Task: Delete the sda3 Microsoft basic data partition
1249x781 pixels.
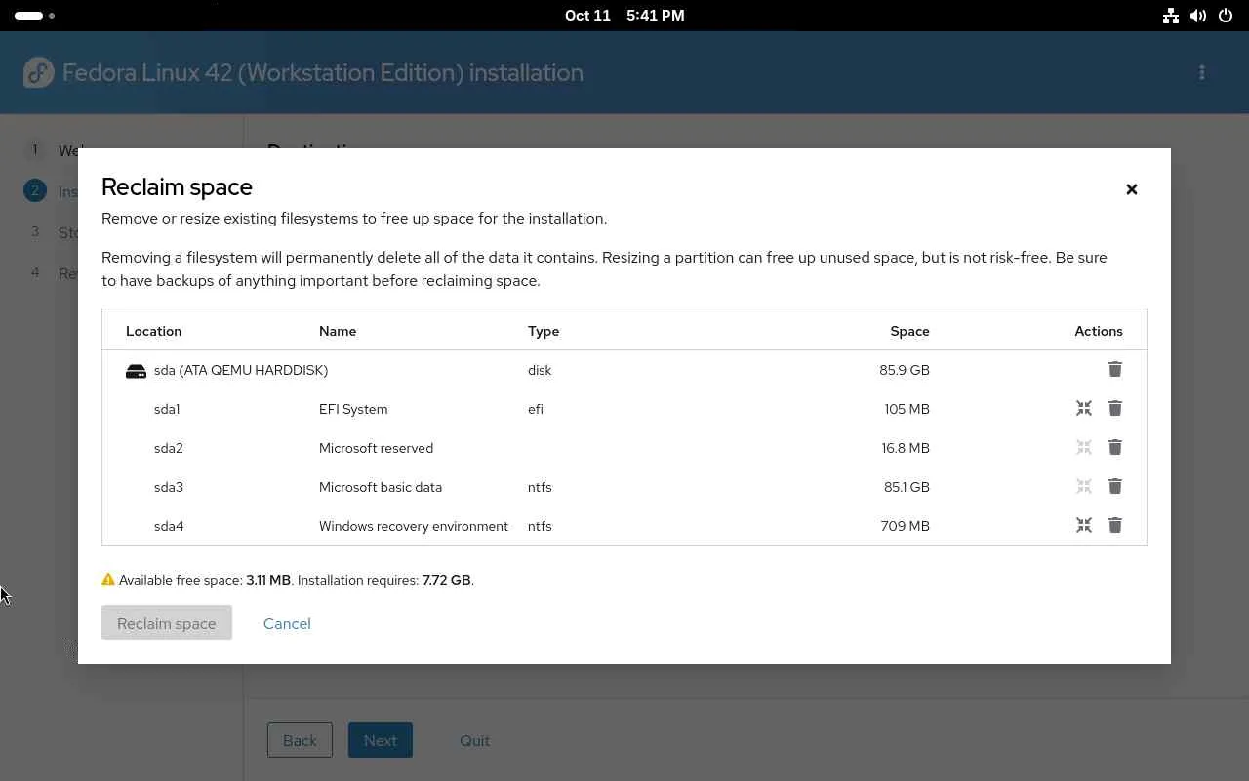Action: point(1115,486)
